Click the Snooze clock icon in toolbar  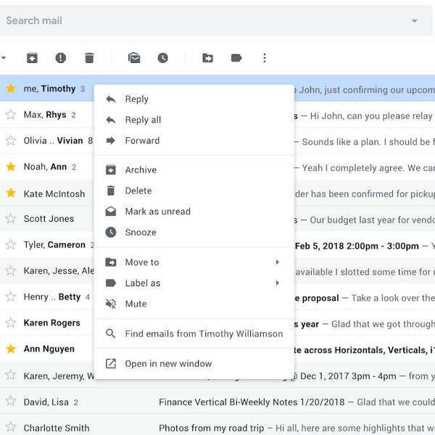coord(163,58)
